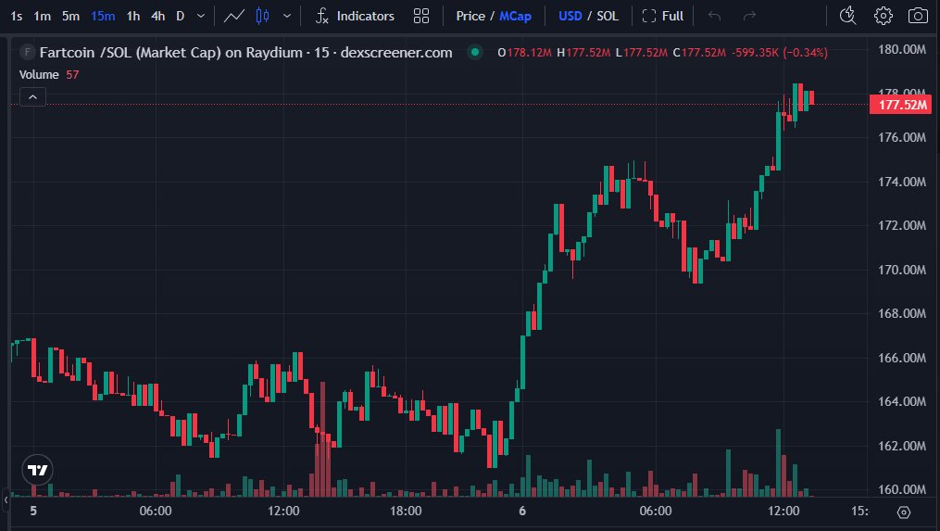
Task: Select the candlestick chart style icon
Action: tap(262, 16)
